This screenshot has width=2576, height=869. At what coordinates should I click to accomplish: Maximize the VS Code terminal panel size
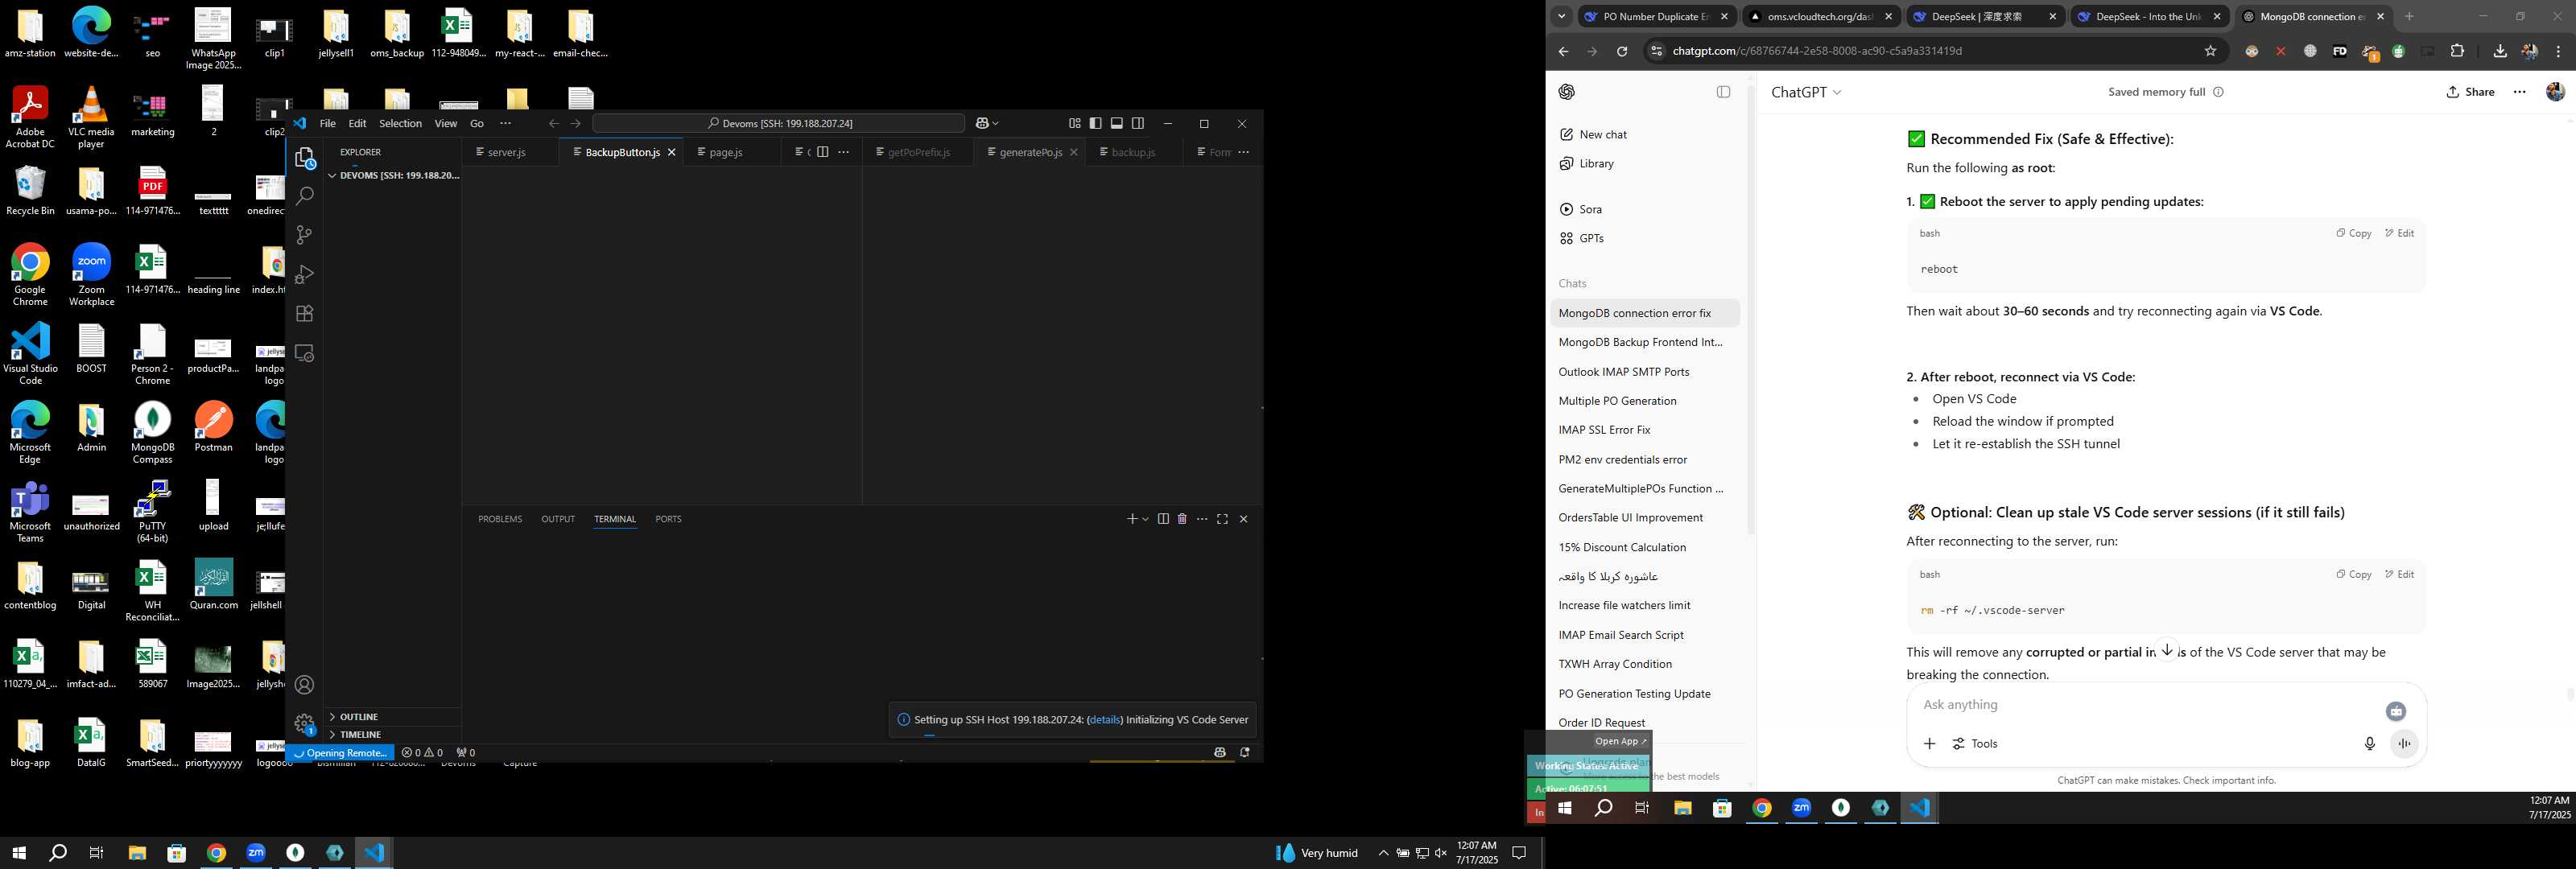click(x=1222, y=519)
